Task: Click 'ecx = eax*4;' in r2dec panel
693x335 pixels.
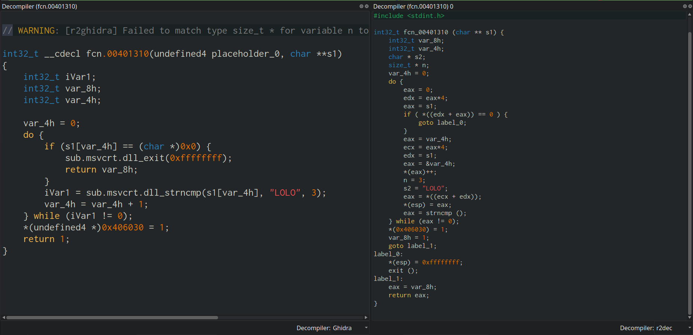Action: point(426,147)
